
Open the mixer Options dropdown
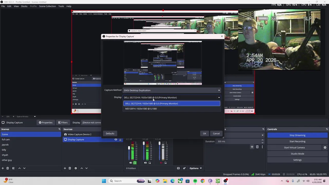point(196,168)
